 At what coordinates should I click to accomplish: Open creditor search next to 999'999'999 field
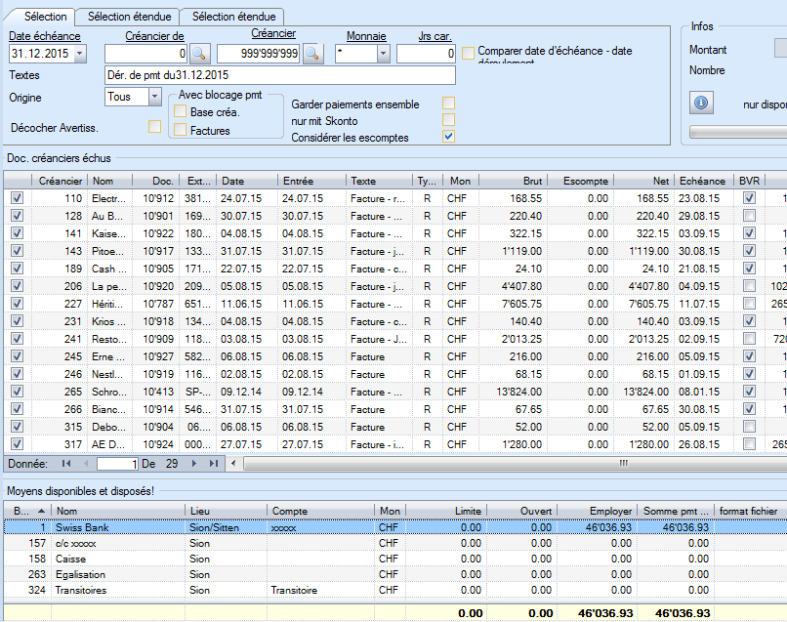[312, 54]
